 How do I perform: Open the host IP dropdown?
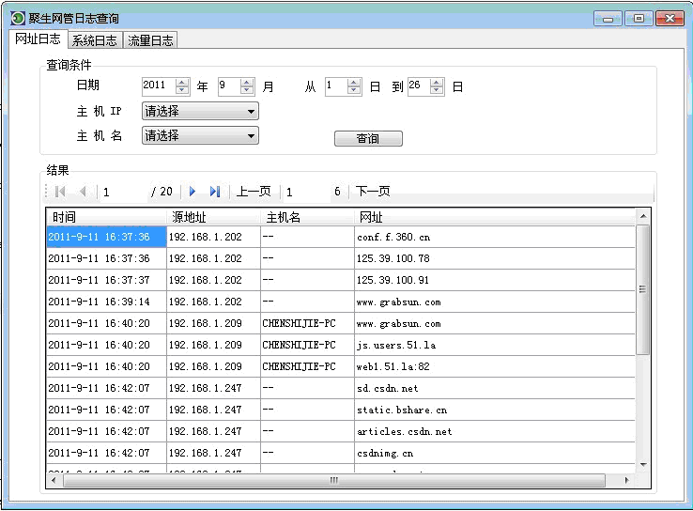(x=251, y=111)
